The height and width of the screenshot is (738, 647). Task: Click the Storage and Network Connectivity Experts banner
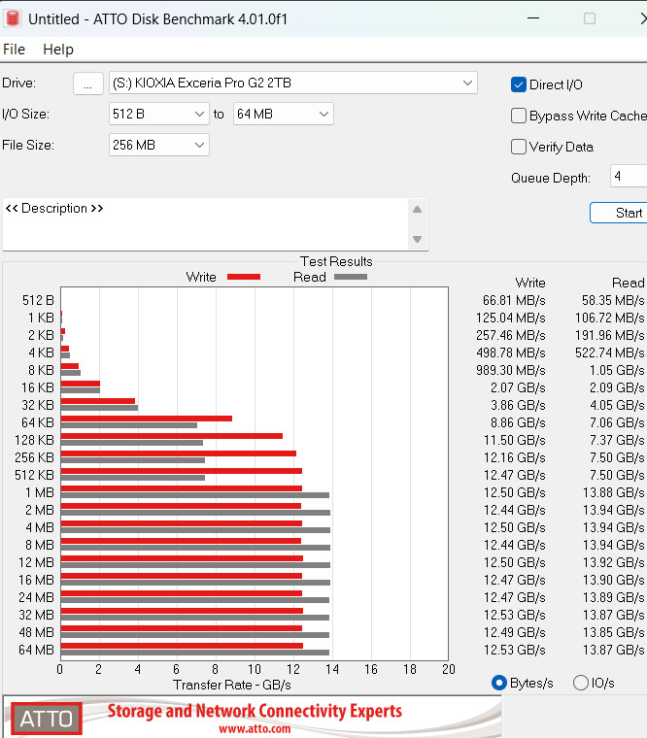pos(255,711)
